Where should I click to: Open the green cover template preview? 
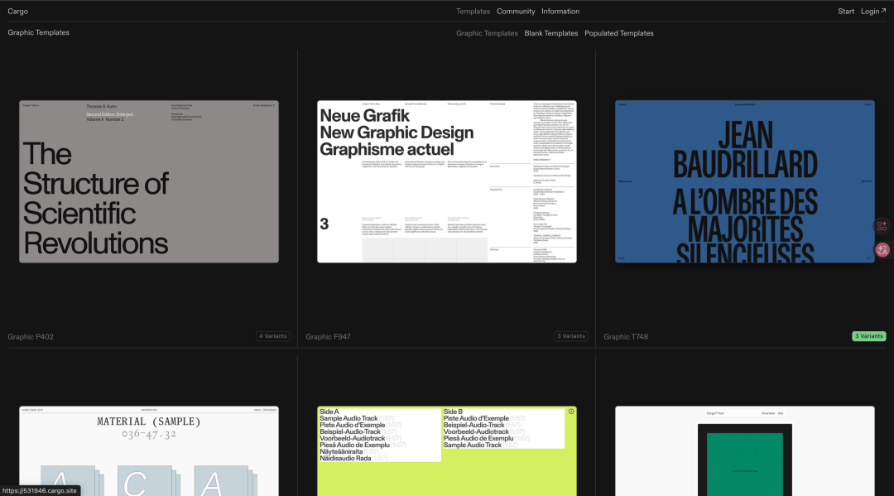pos(745,451)
